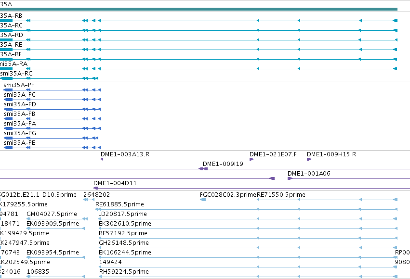Click the DME1-004D11 label
This screenshot has width=410, height=279.
(x=115, y=183)
